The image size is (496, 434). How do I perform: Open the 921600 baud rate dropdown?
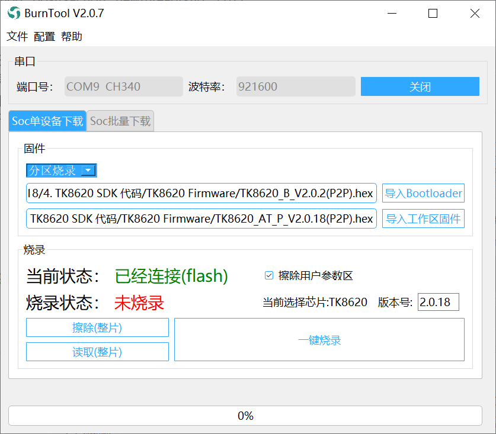point(296,86)
